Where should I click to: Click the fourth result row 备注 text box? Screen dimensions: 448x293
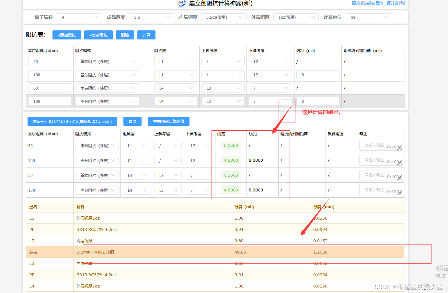tap(381, 190)
